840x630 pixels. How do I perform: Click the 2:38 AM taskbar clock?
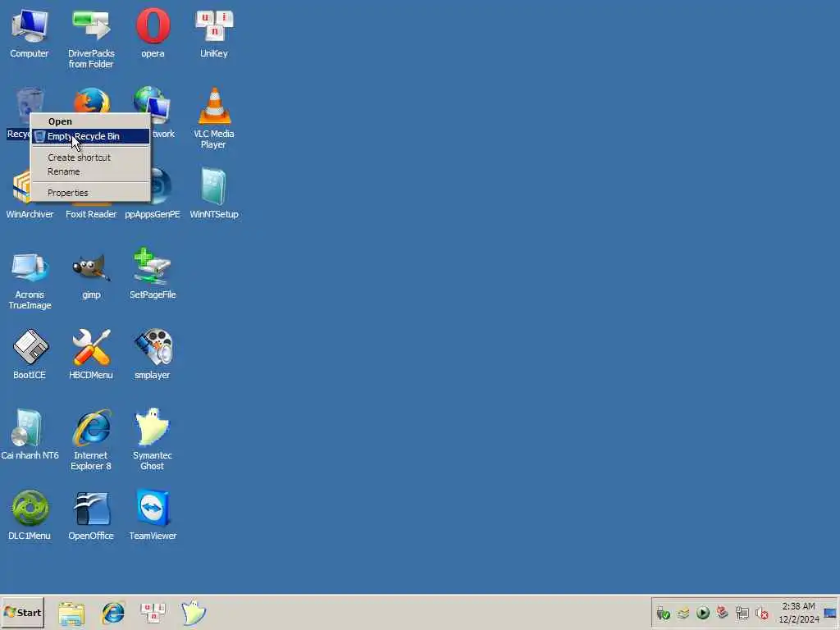pyautogui.click(x=799, y=613)
